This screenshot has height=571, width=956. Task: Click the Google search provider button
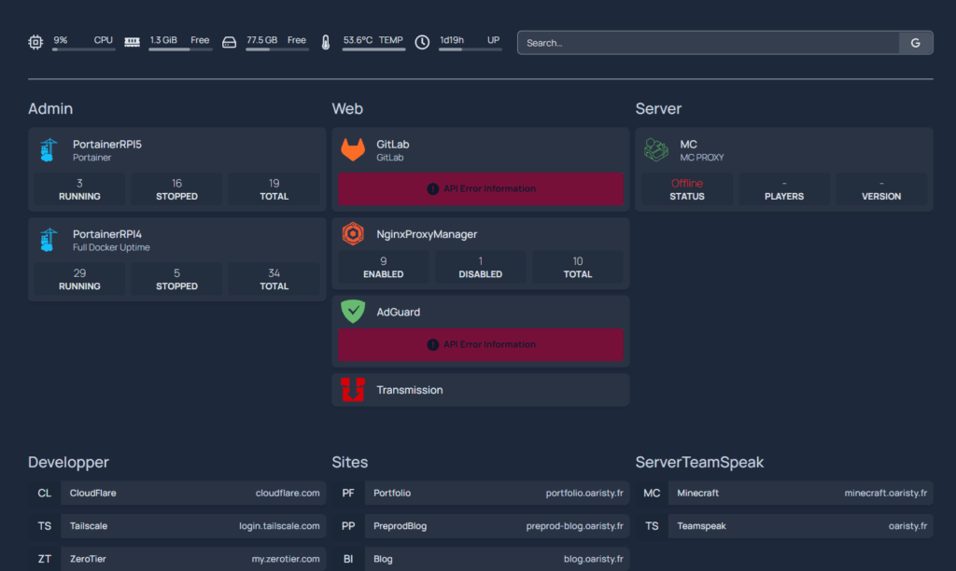[915, 43]
